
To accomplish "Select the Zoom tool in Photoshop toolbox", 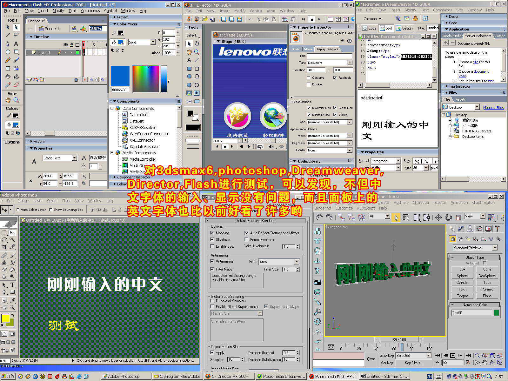I will [12, 307].
